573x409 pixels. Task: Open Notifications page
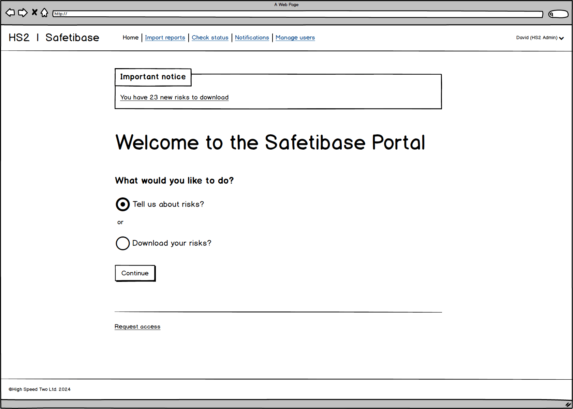[x=252, y=37]
